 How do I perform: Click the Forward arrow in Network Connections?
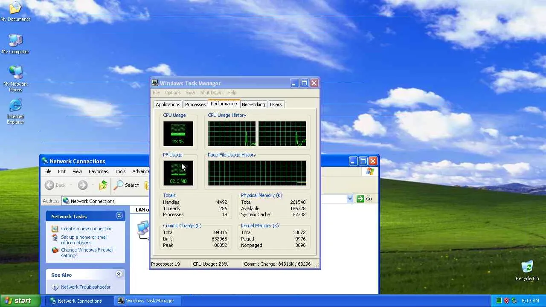(83, 185)
